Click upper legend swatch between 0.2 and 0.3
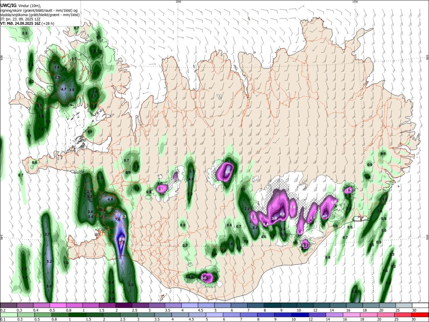429x322 pixels. 8,305
